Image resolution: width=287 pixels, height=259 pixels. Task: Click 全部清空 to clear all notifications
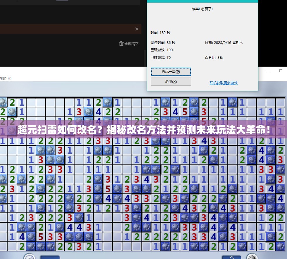(x=131, y=44)
